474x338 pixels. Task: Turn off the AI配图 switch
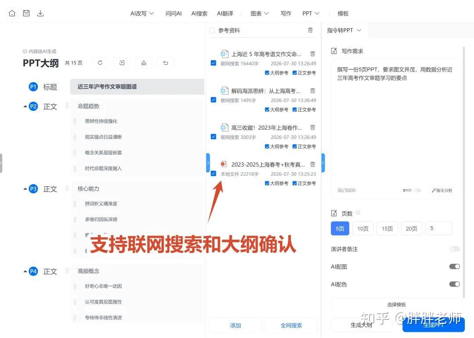pyautogui.click(x=454, y=266)
